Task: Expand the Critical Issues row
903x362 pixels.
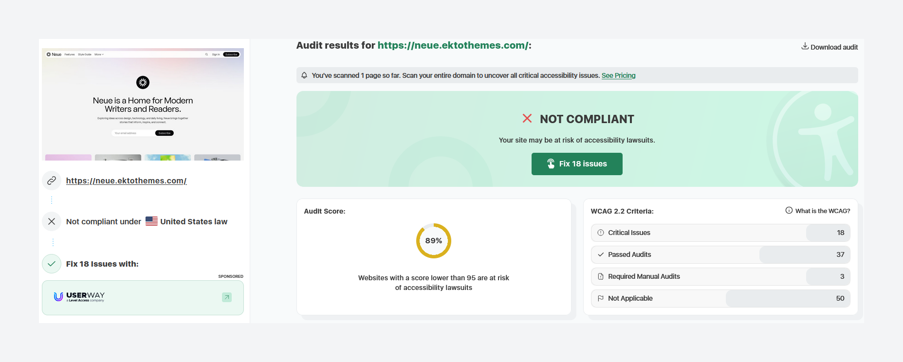Action: click(x=720, y=233)
